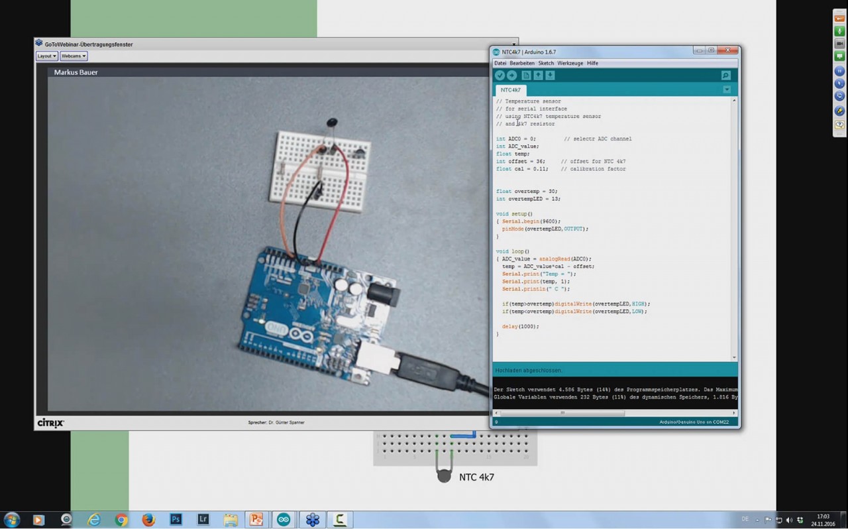
Task: Upload the sketch to the Arduino board
Action: 511,75
